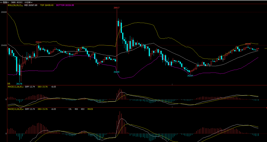
Task: Click the 26600 price axis label
Action: click(x=4, y=12)
